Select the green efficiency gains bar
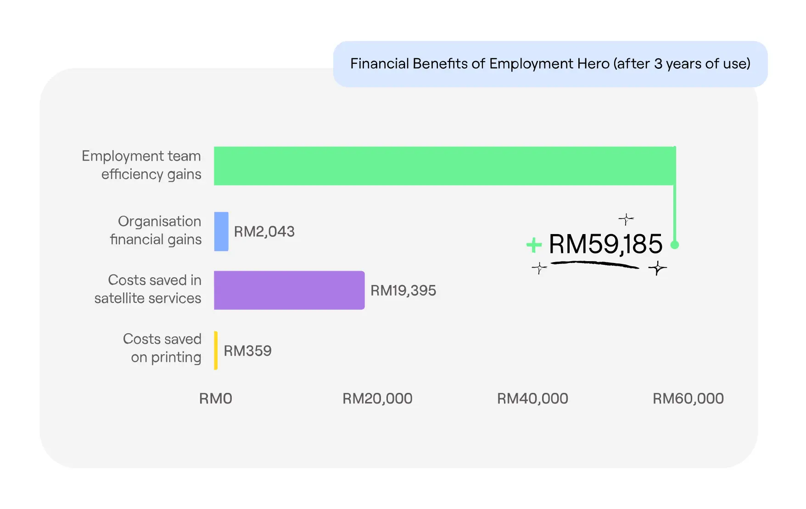The width and height of the screenshot is (806, 509). (x=444, y=166)
